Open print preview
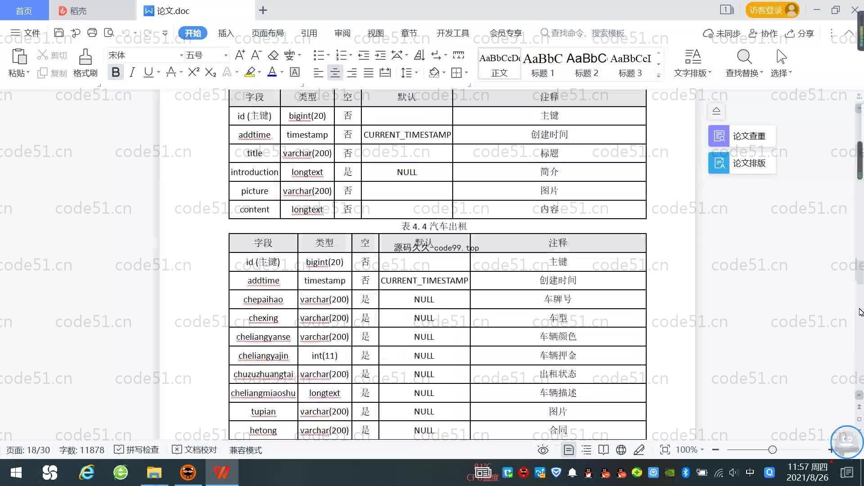 click(x=109, y=33)
